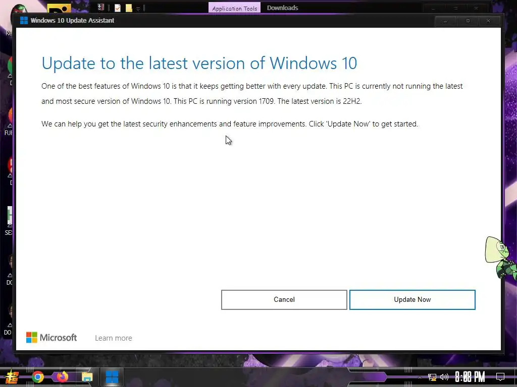517x387 pixels.
Task: Open the Action Center notifications icon
Action: tap(500, 377)
